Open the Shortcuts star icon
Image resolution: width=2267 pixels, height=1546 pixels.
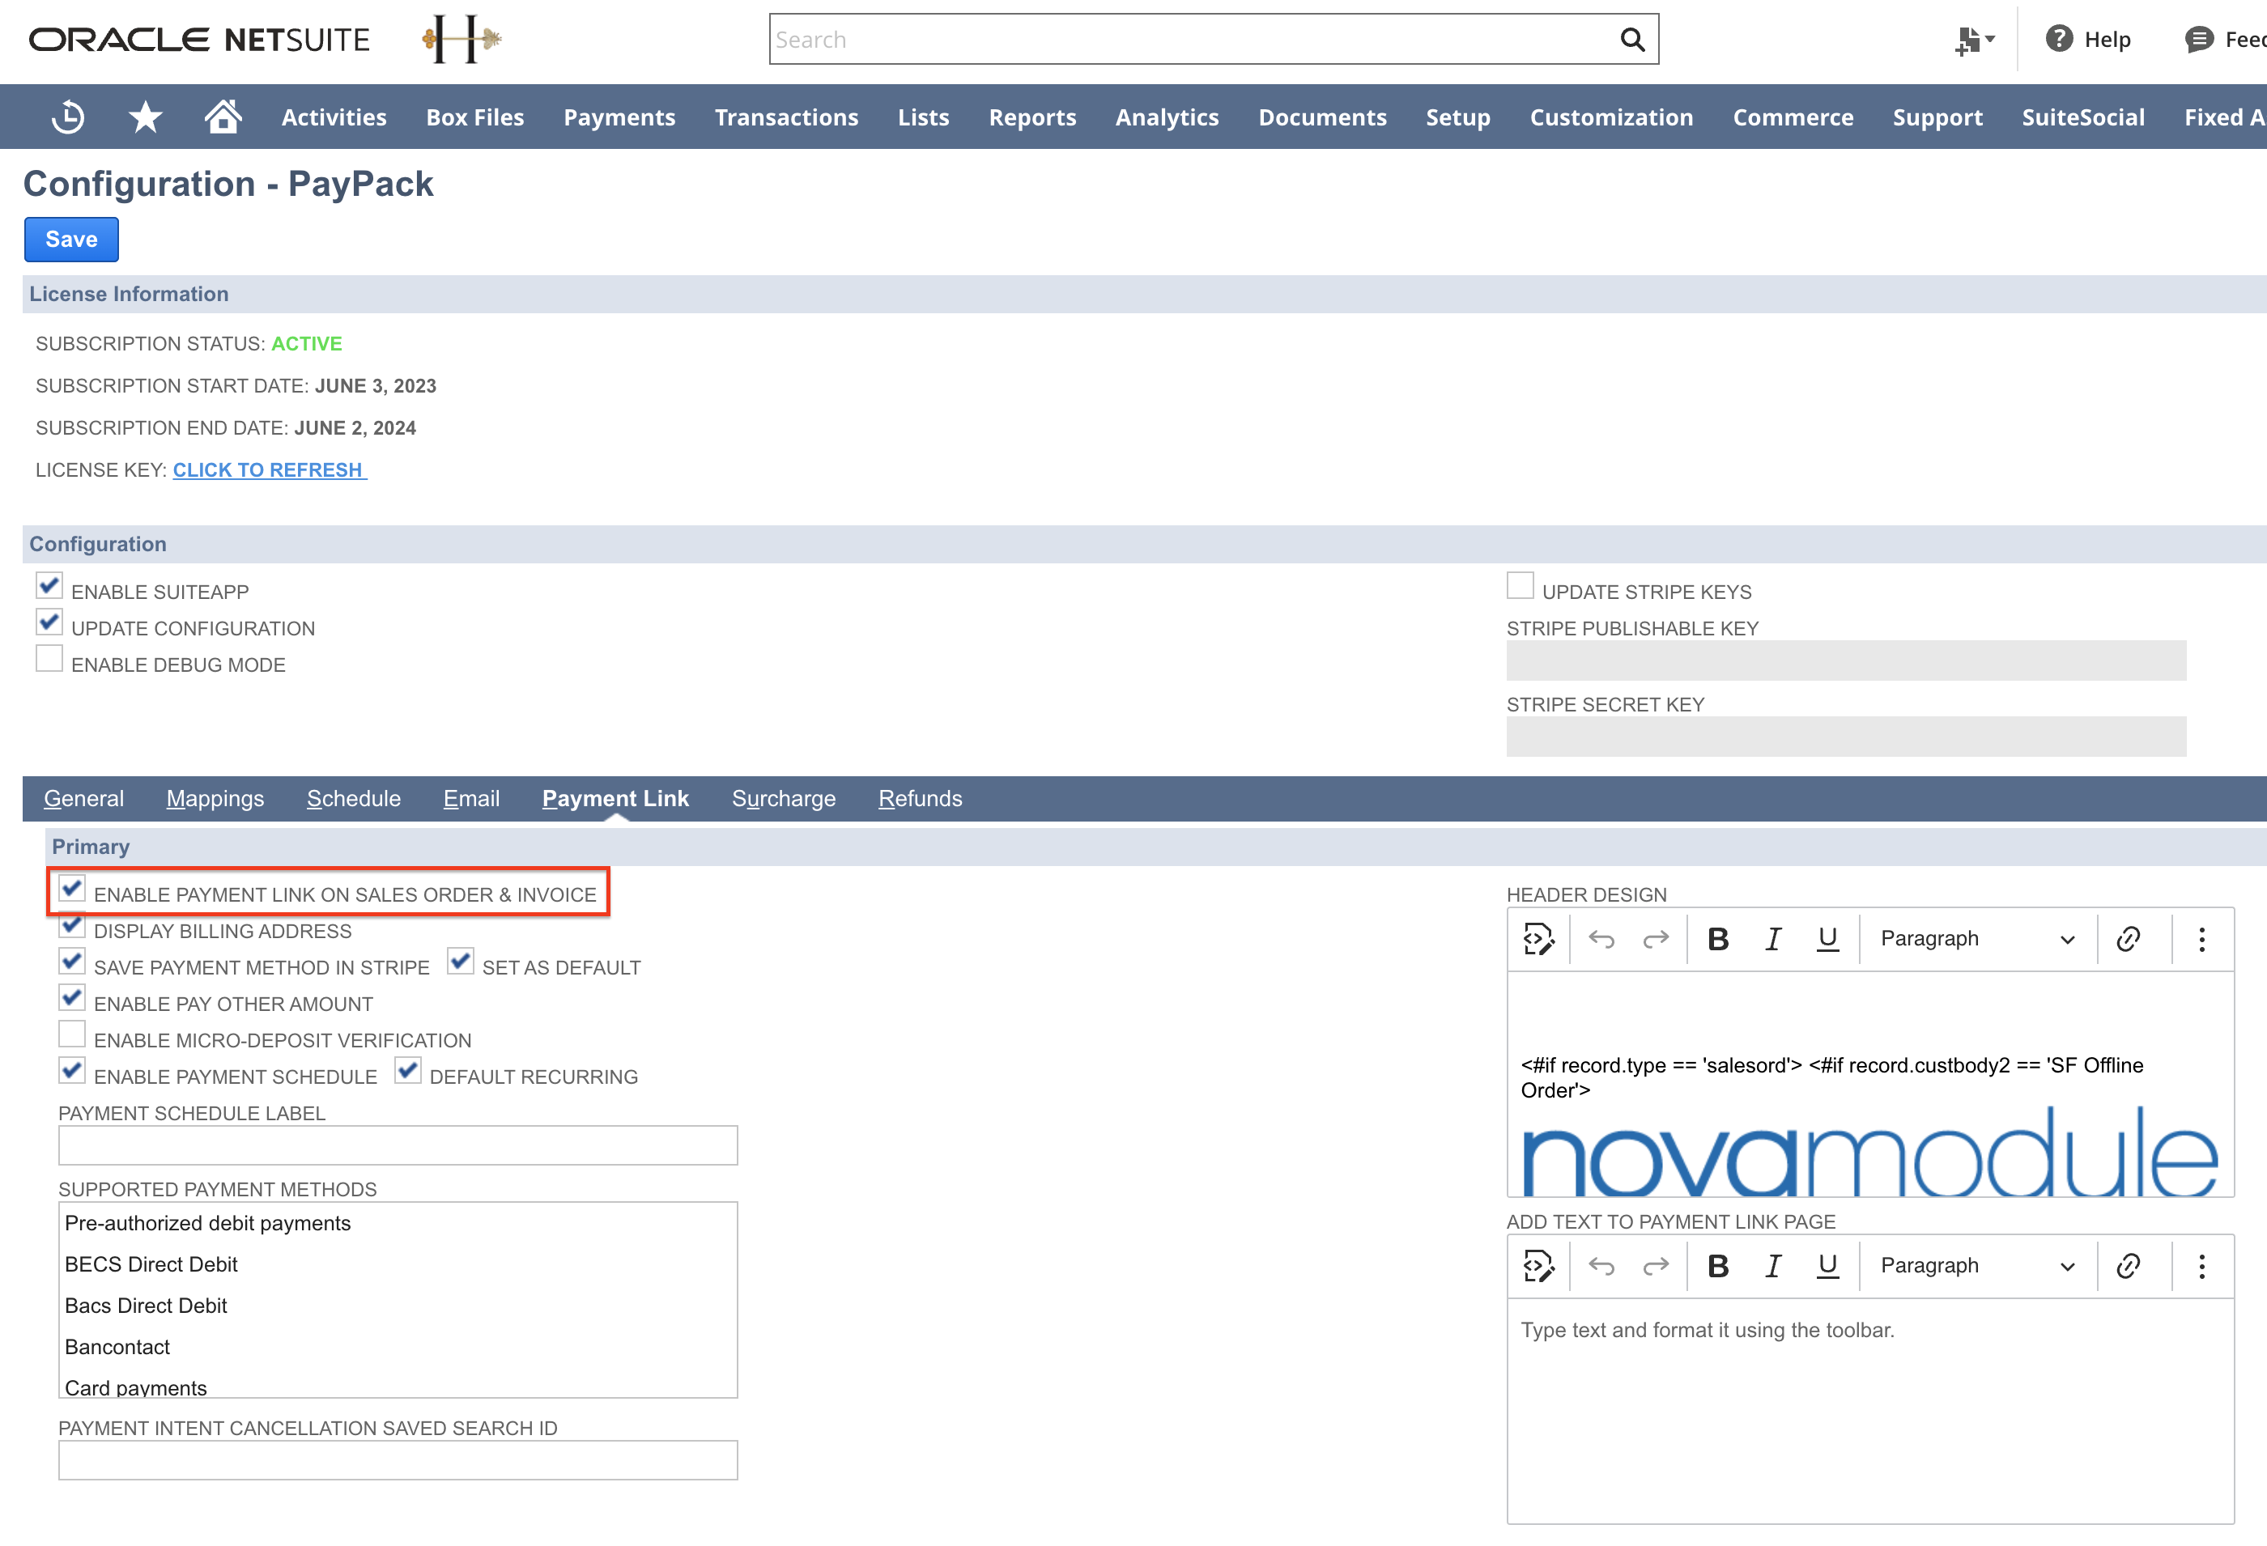(146, 117)
